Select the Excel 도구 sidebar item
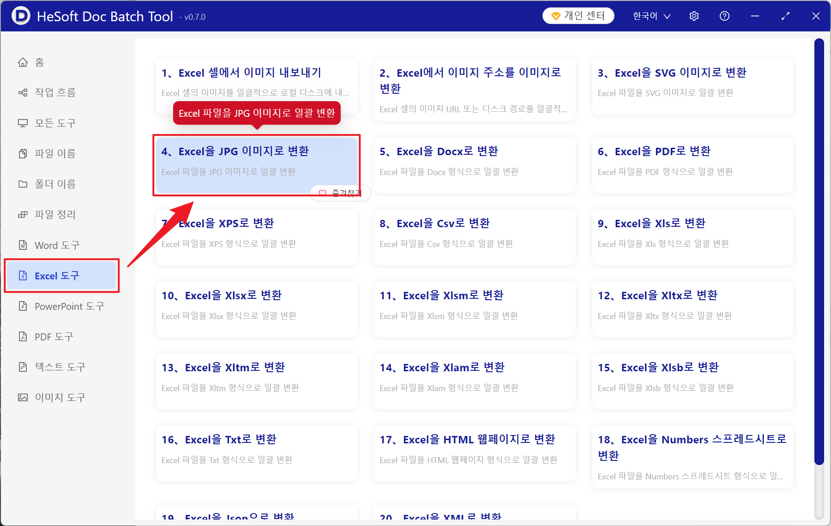Screen dimensions: 831x526 pyautogui.click(x=61, y=276)
